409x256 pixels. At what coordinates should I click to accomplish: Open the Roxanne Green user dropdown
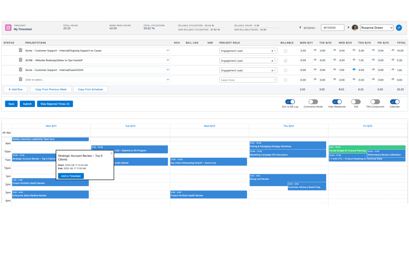[x=376, y=27]
